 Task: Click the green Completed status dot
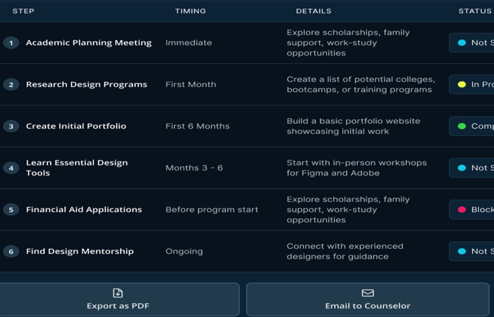tap(462, 126)
